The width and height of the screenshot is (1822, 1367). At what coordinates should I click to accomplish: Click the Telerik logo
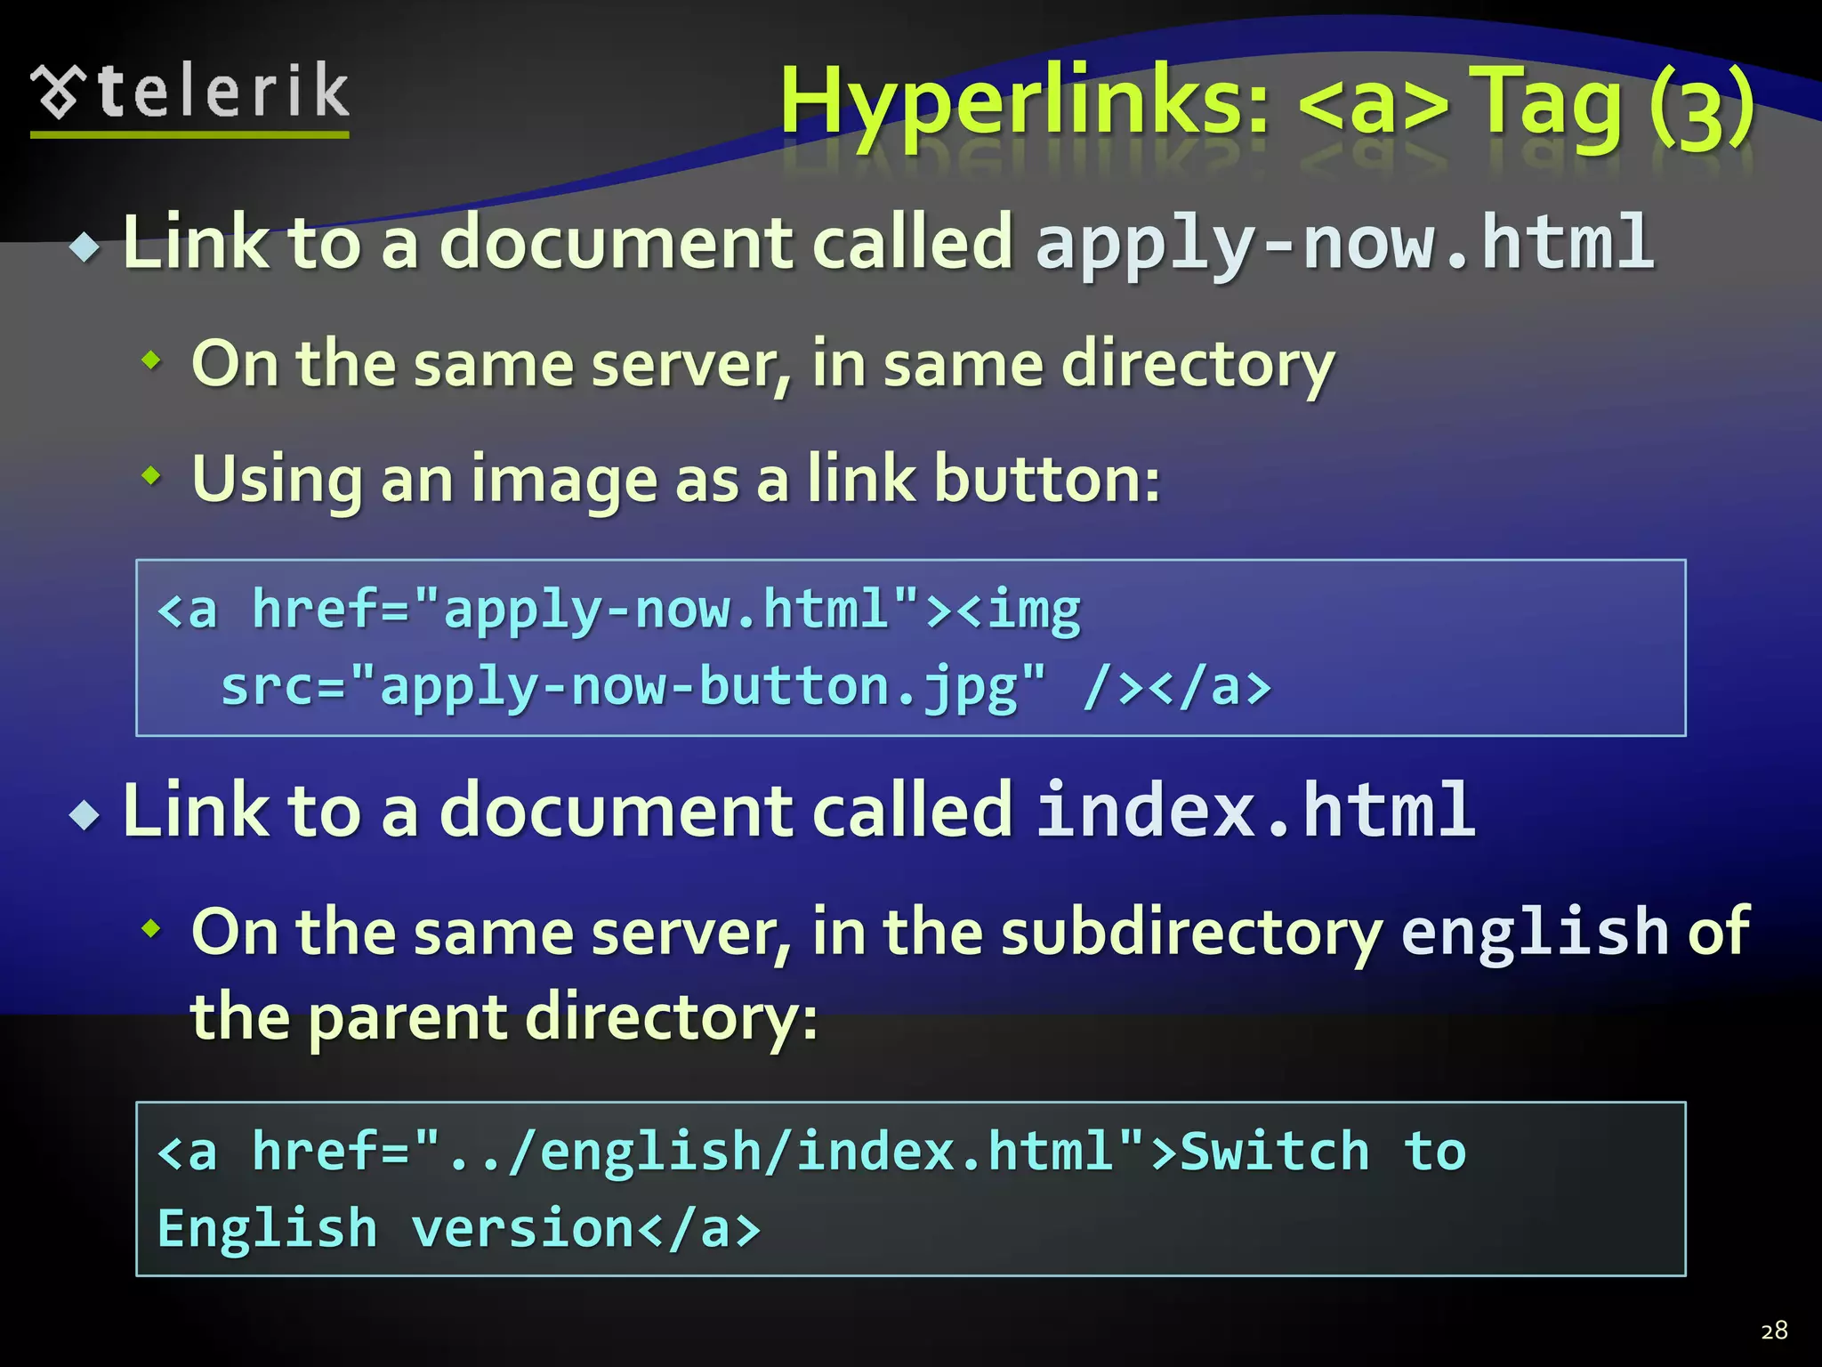[189, 98]
